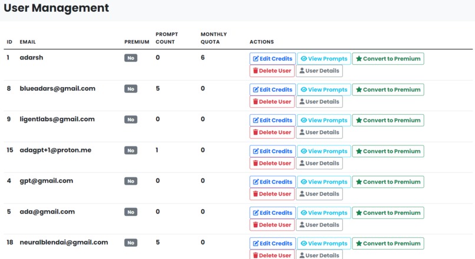This screenshot has width=475, height=259.
Task: View prompts of ligentlabs@gmail.com
Action: coord(324,120)
